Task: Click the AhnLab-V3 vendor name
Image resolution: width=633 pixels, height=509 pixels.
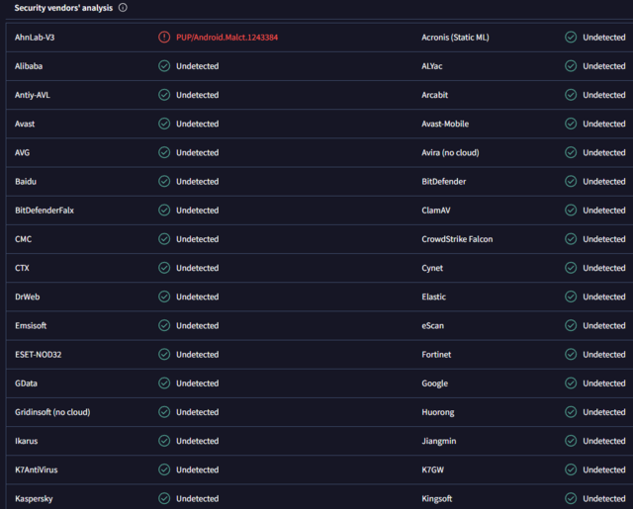Action: (35, 38)
